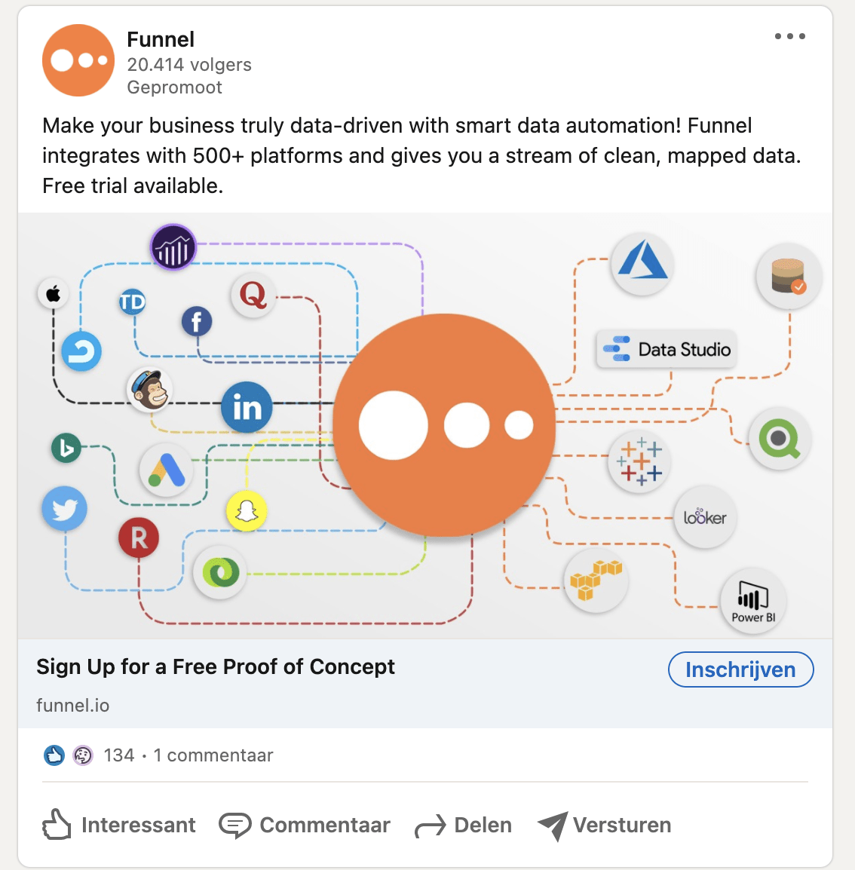Click the Sign Up for a Free Proof of Concept headline
The height and width of the screenshot is (870, 855).
pyautogui.click(x=216, y=667)
